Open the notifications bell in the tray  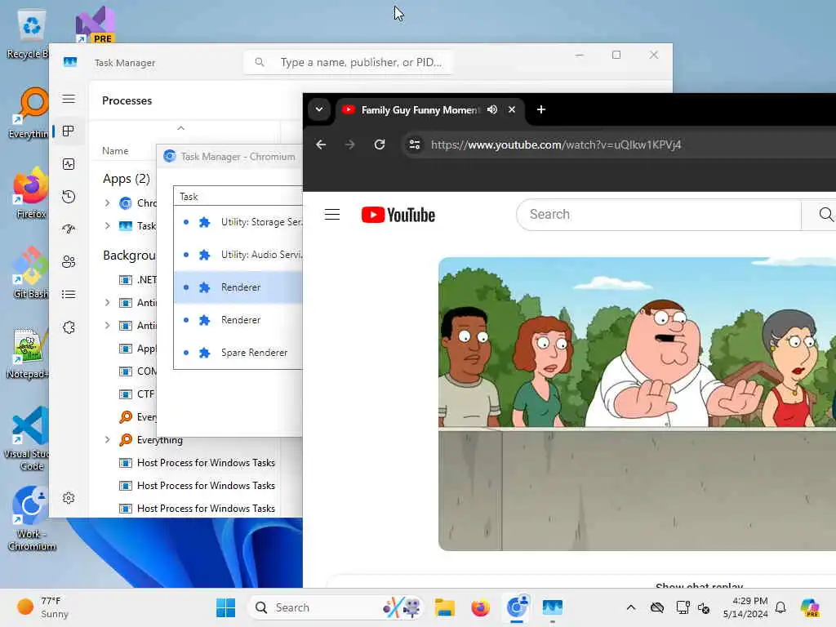click(x=780, y=607)
